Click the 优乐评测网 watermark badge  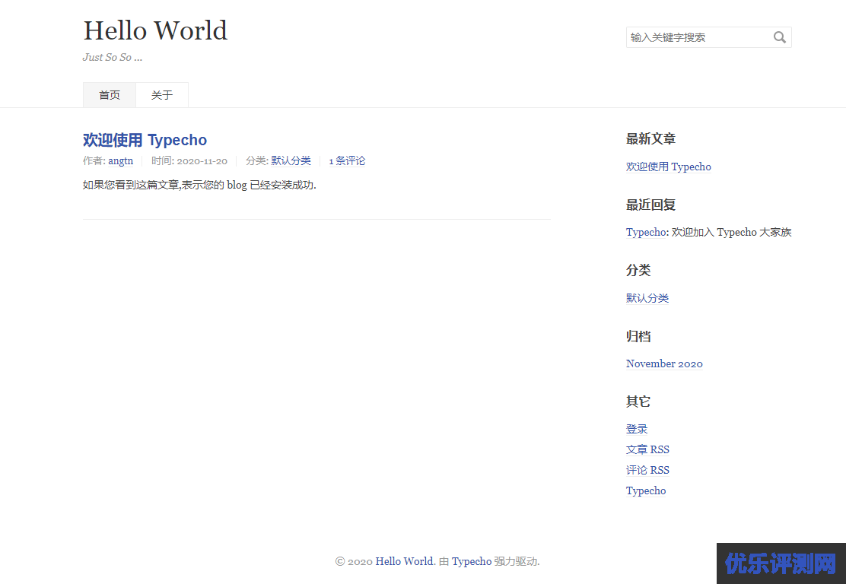(x=781, y=563)
